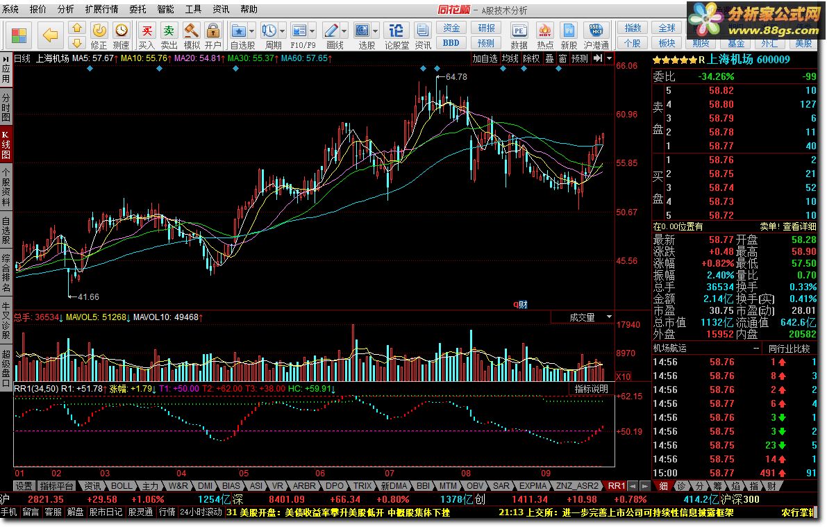Expand the 周期 dropdown arrow
827x527 pixels.
[282, 31]
